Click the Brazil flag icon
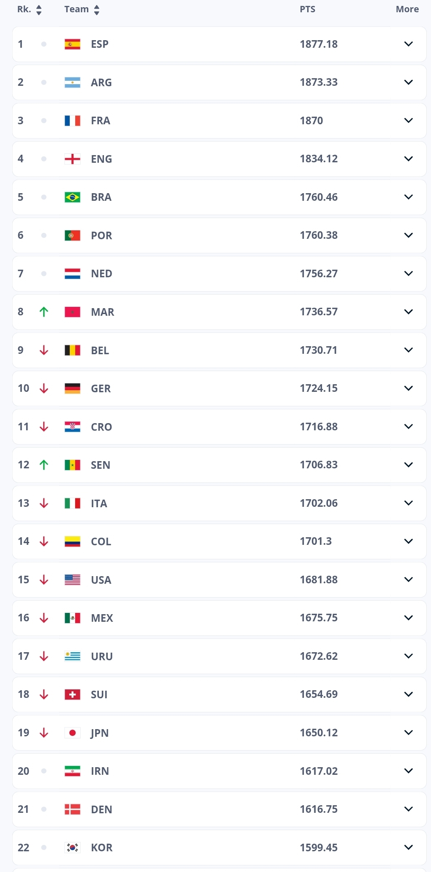 (x=72, y=197)
